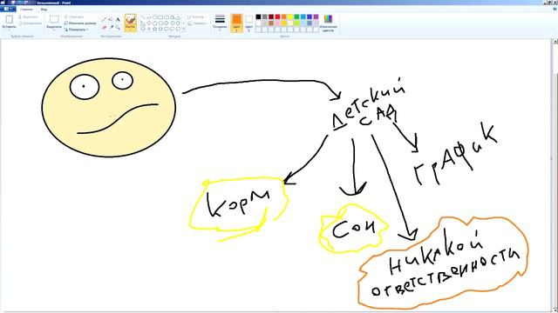This screenshot has height=313, width=558.
Task: Choose the Up arrow shape
Action: click(178, 23)
